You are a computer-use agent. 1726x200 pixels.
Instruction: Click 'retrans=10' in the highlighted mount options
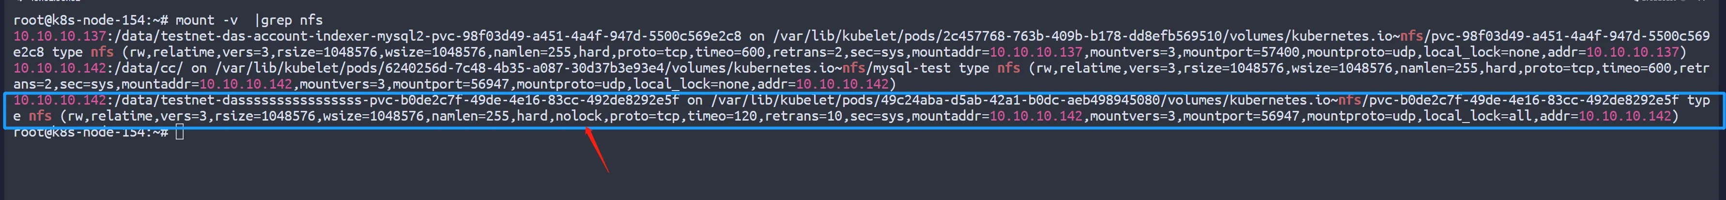tap(803, 116)
